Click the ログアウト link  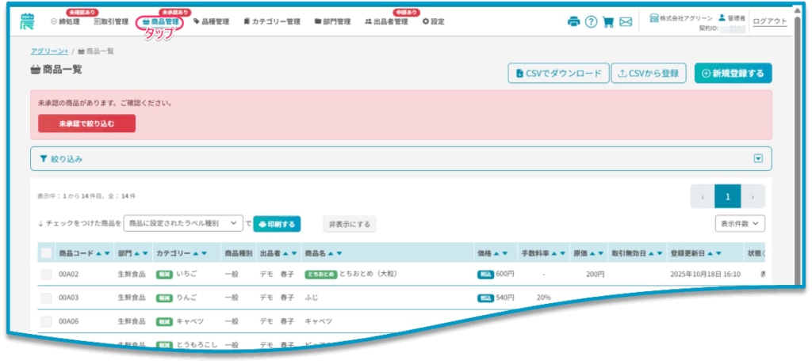click(769, 21)
